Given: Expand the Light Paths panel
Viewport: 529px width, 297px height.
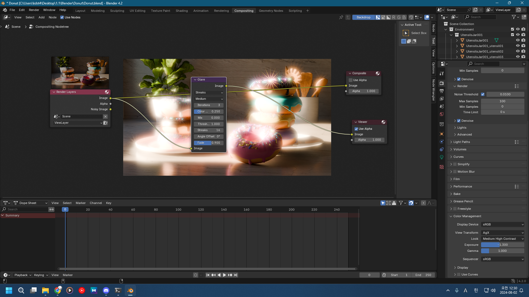Looking at the screenshot, I should 461,142.
